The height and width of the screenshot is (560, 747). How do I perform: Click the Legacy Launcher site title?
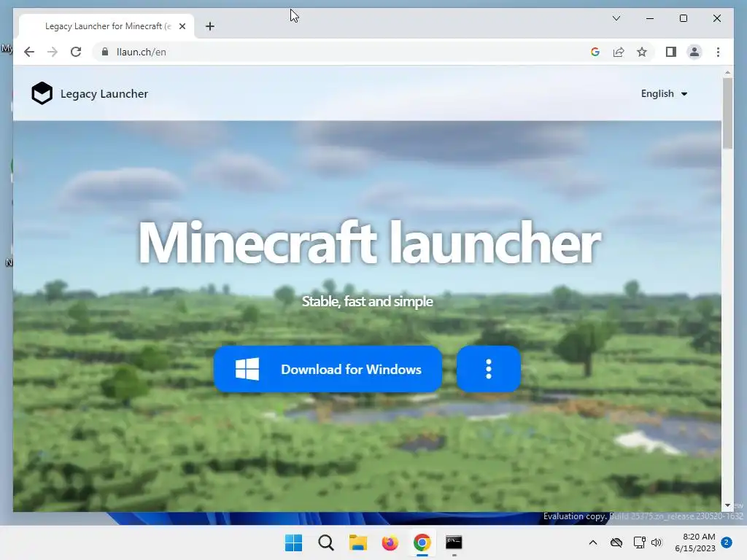pyautogui.click(x=104, y=94)
